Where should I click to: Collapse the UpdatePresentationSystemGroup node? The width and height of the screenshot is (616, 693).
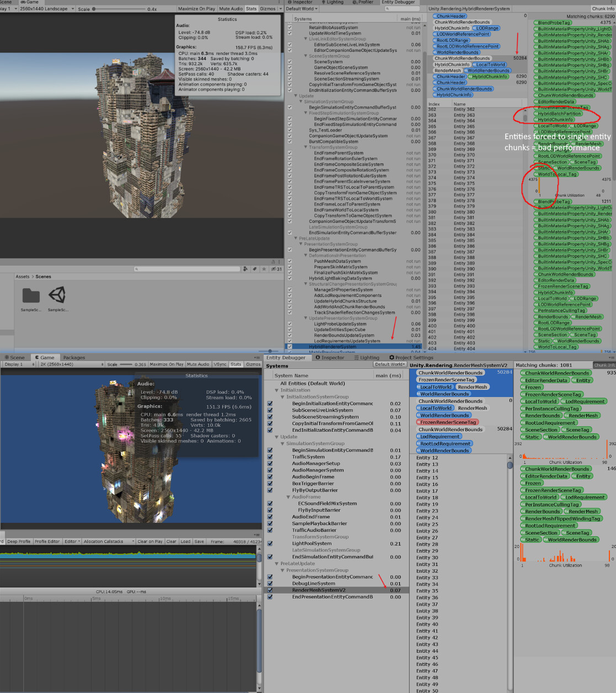pos(306,319)
